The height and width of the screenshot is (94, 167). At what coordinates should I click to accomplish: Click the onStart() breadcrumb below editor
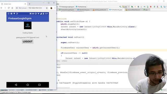tap(64, 61)
